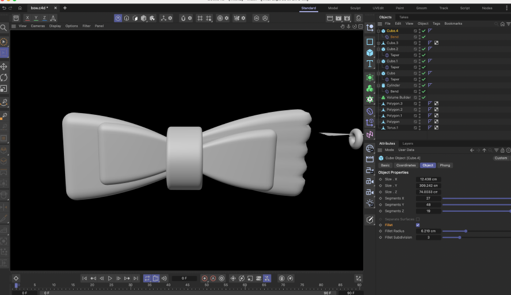This screenshot has width=511, height=295.
Task: Switch to the Sculpt layout tab
Action: (355, 8)
